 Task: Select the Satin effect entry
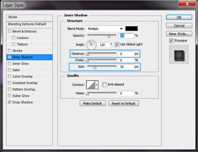pyautogui.click(x=29, y=70)
